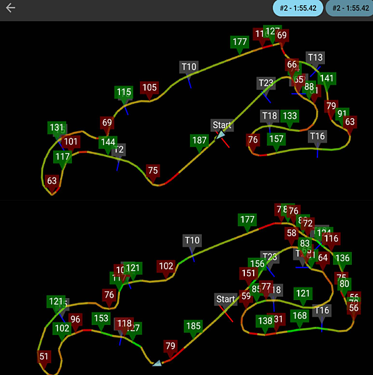Tap the green 187 speed tag on upper map
This screenshot has width=373, height=375.
(199, 140)
